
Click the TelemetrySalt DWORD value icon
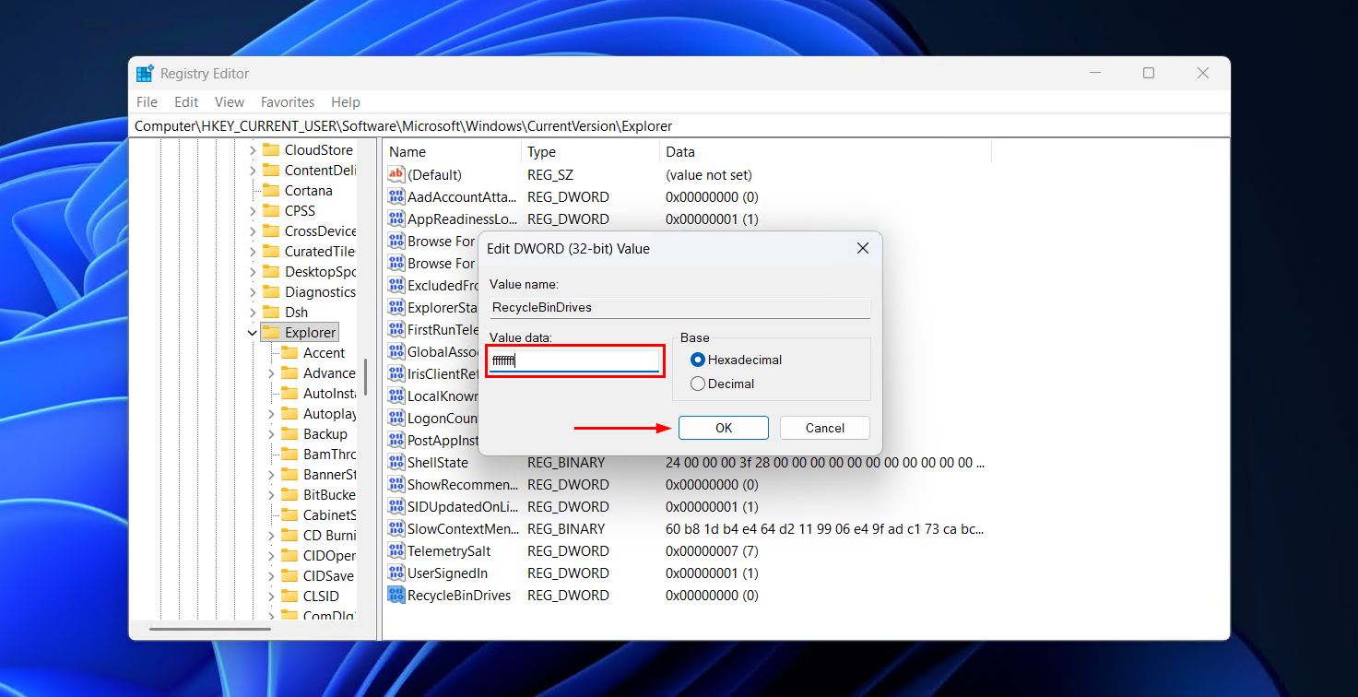(x=396, y=550)
